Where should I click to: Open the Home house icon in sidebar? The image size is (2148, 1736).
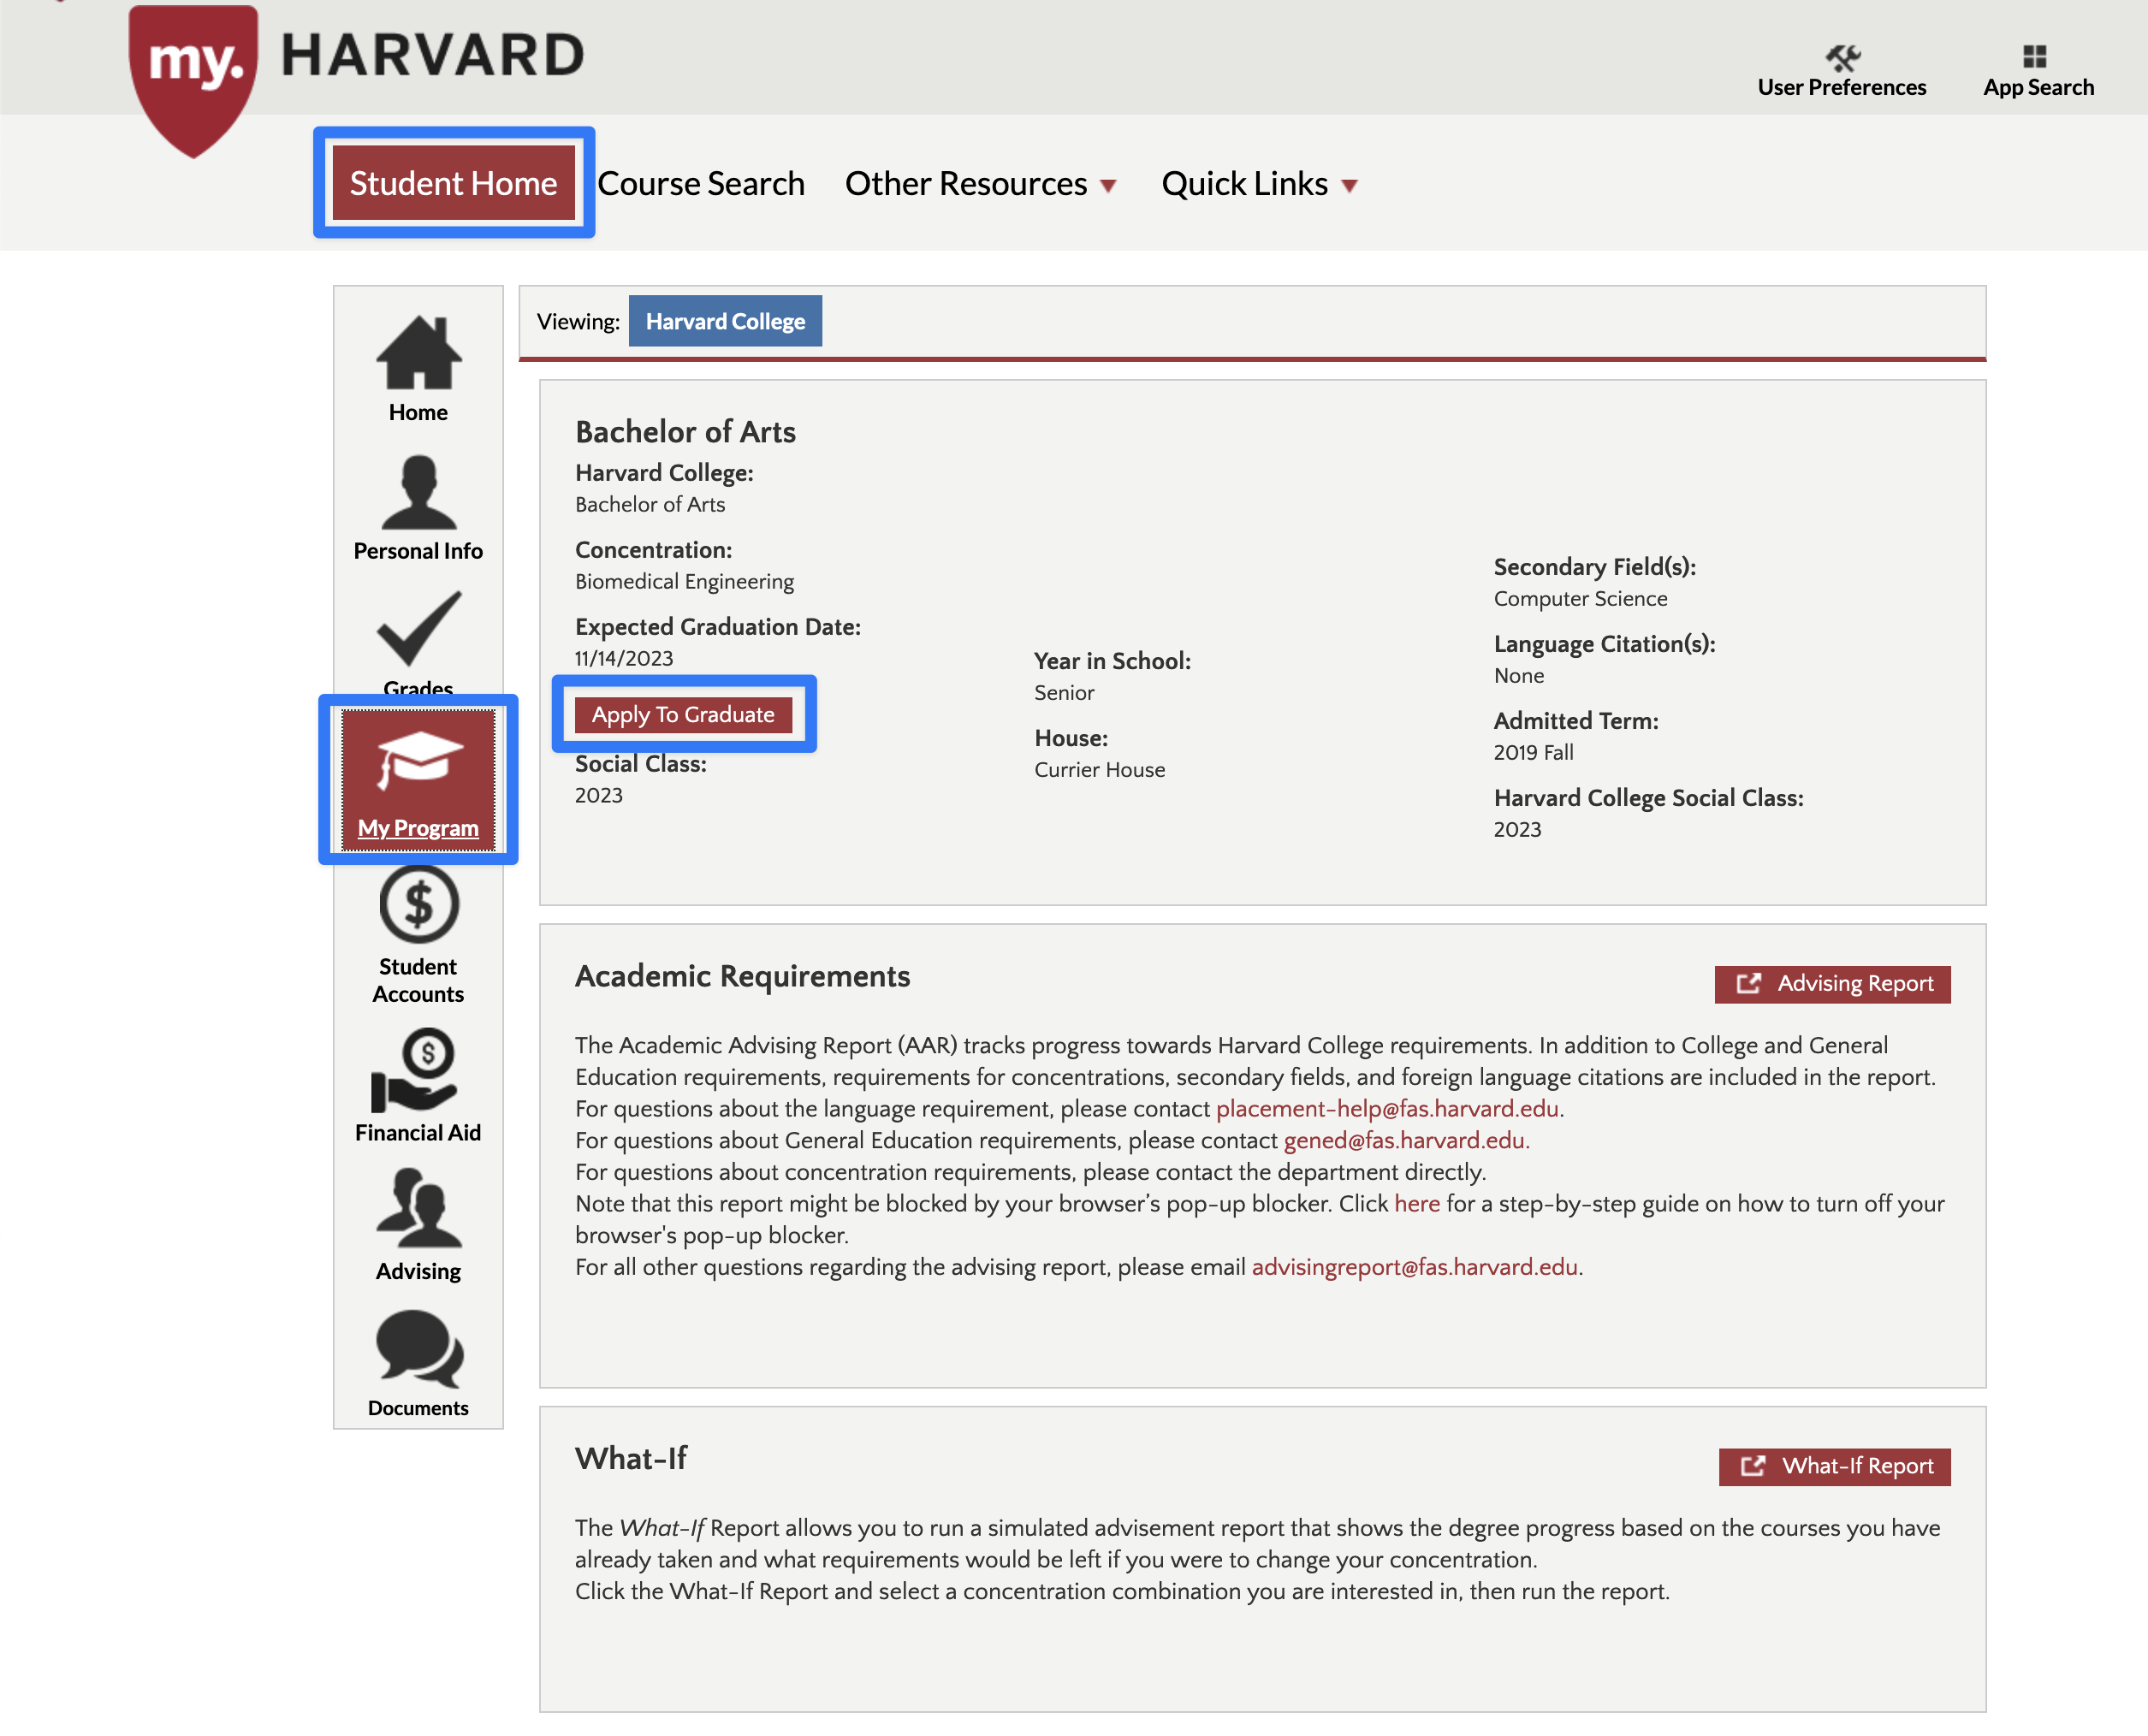(x=418, y=353)
